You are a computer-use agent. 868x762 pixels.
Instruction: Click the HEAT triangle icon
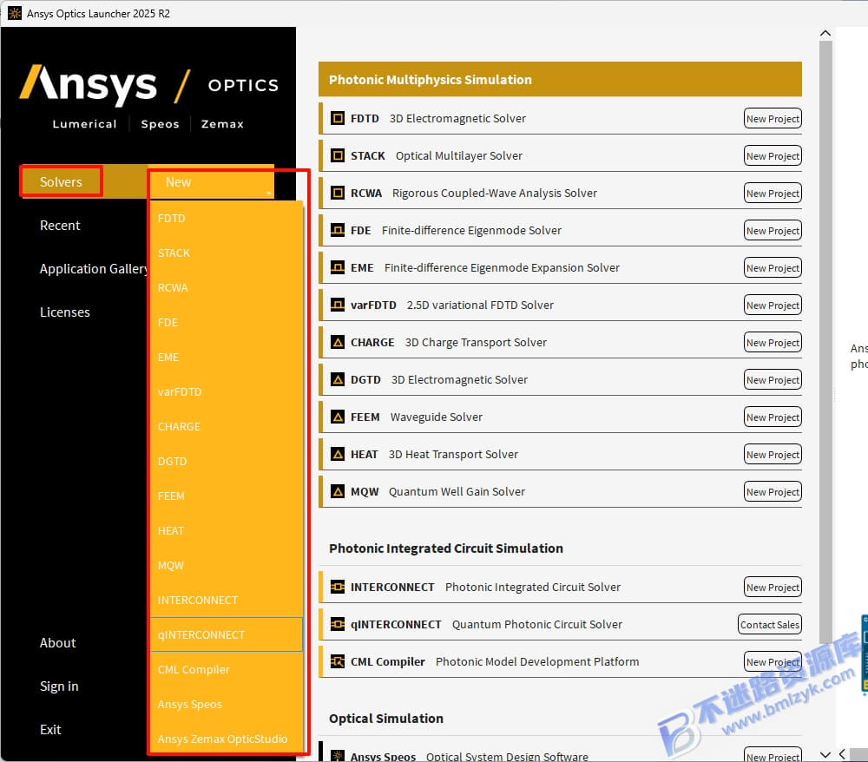[x=337, y=454]
